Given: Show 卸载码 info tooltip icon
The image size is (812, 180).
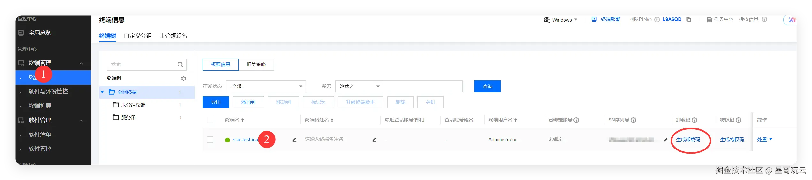Looking at the screenshot, I should tap(694, 120).
